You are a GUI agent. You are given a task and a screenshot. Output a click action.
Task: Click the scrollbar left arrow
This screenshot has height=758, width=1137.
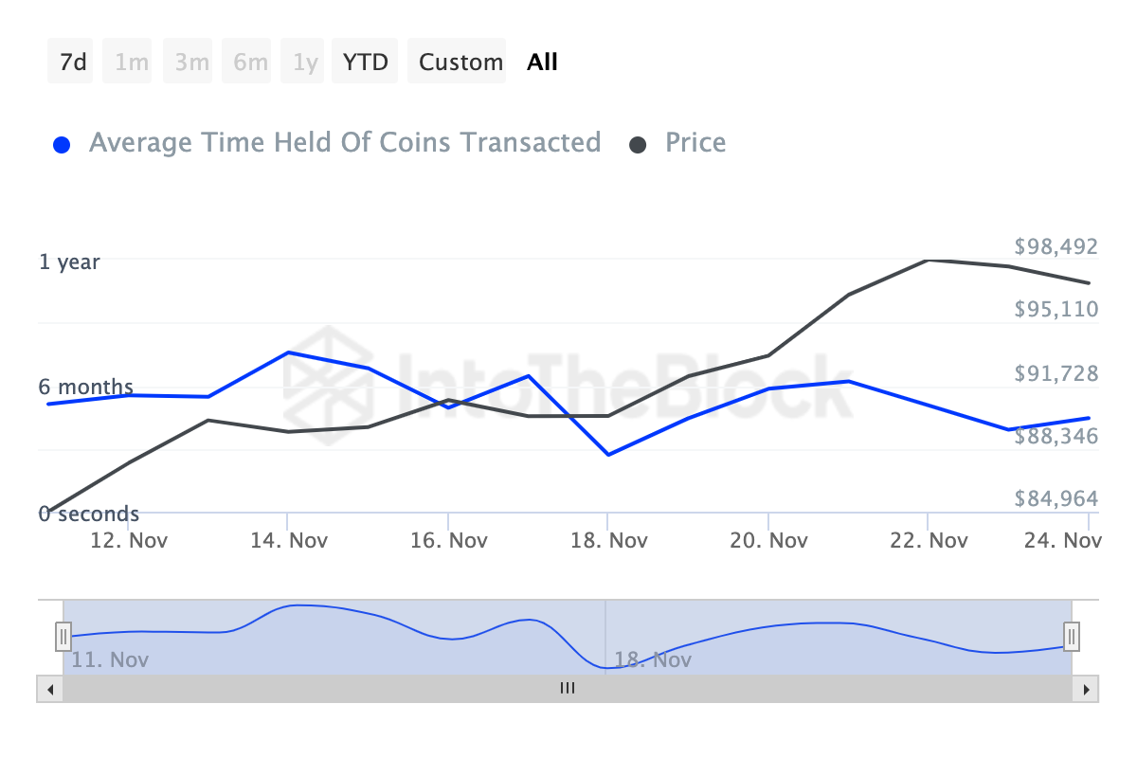pos(50,689)
